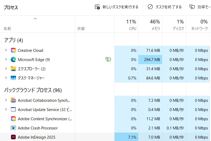Screen dimensions: 211x141
Task: Expand Acrobat Collaboration Synchronizer row
Action: (x=6, y=100)
